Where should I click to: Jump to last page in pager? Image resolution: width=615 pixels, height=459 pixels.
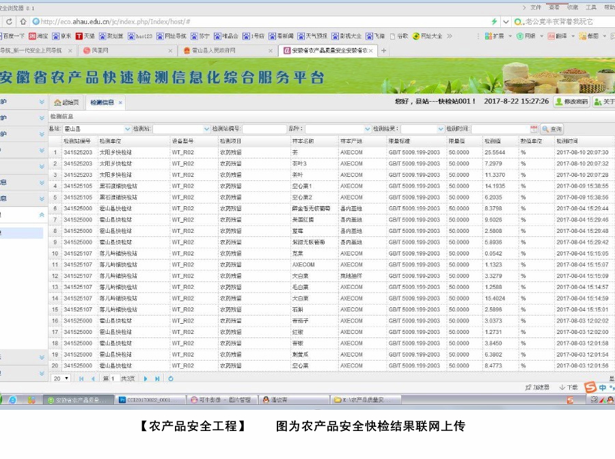point(157,378)
